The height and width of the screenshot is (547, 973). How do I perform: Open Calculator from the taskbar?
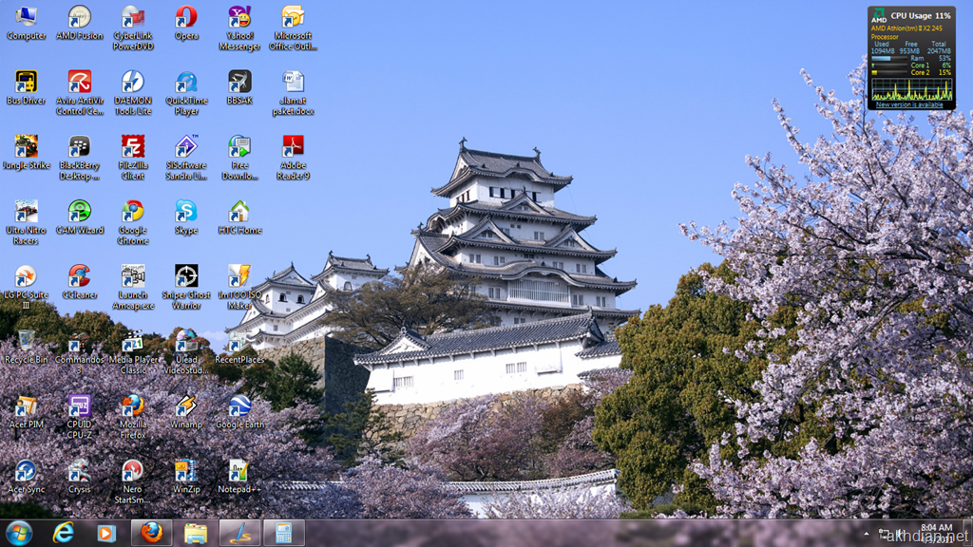click(283, 532)
